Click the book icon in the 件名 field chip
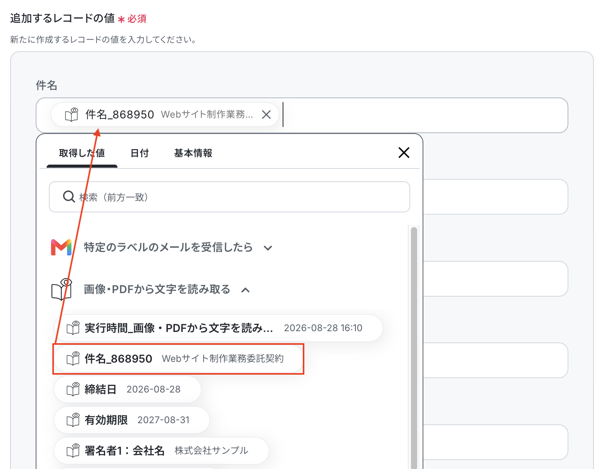The width and height of the screenshot is (611, 469). [x=72, y=115]
